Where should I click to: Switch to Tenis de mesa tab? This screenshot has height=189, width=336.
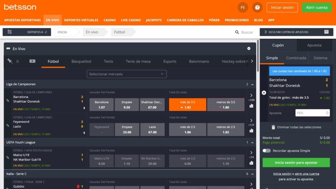138,61
